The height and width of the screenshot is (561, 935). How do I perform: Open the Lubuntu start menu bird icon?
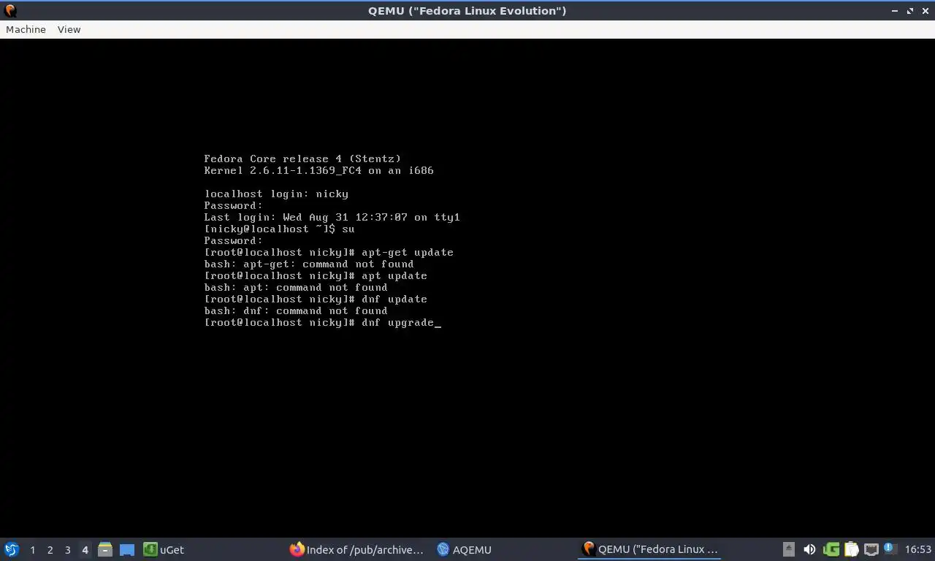coord(12,549)
